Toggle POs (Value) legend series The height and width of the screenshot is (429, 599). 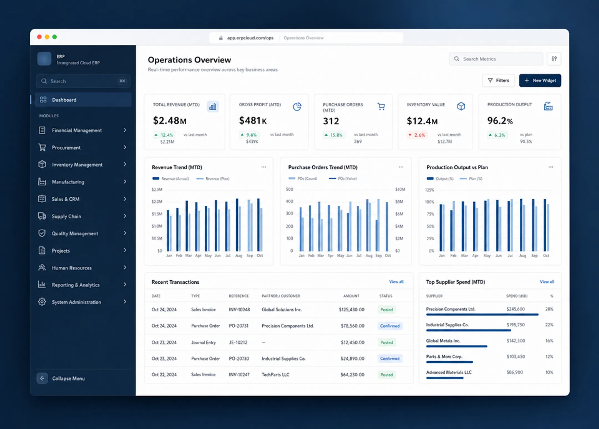point(343,178)
